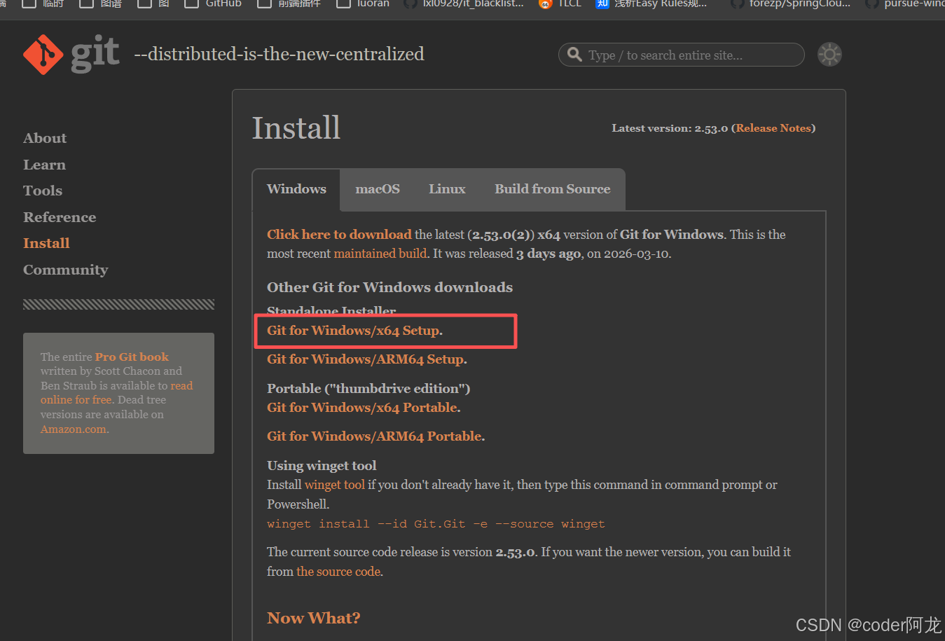Switch to the macOS tab

click(x=378, y=189)
